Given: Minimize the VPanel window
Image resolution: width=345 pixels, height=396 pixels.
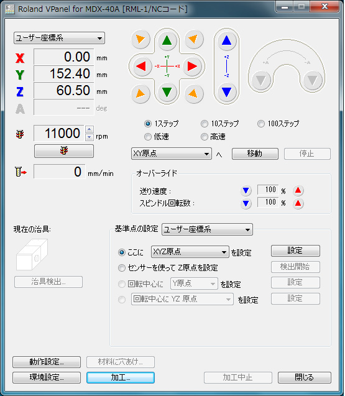Looking at the screenshot, I should coord(284,7).
